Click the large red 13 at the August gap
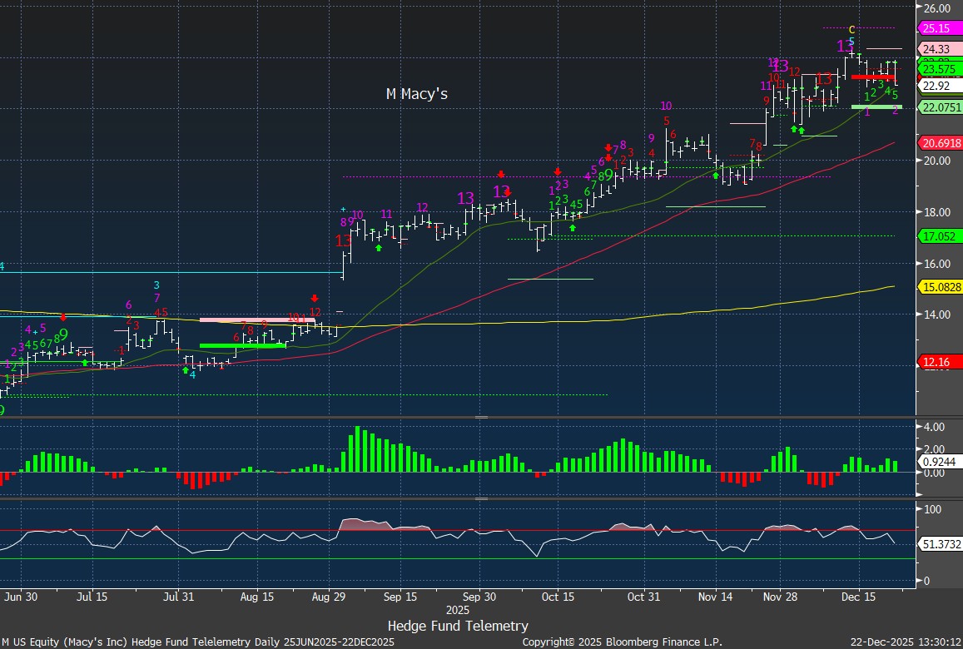Screen dimensions: 963x649 coord(343,240)
